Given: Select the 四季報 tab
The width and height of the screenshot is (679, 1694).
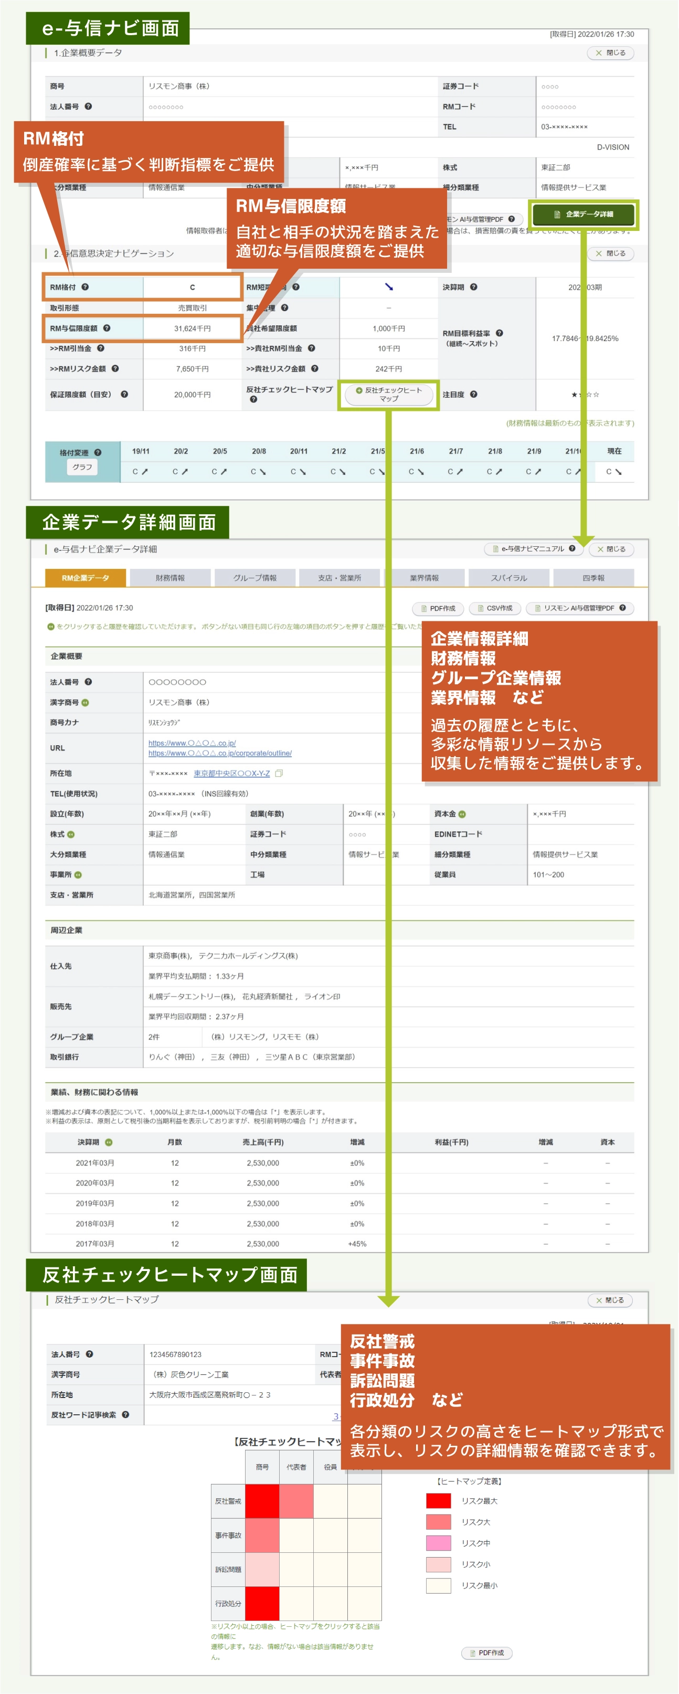Looking at the screenshot, I should [x=593, y=577].
